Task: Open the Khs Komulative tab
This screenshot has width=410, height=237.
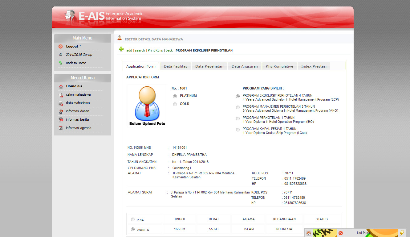Action: [279, 66]
